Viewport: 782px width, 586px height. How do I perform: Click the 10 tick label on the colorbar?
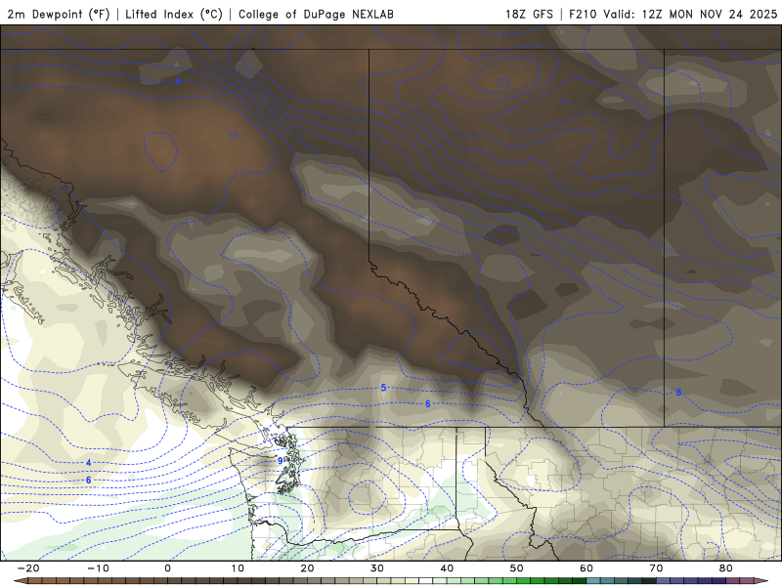point(238,568)
